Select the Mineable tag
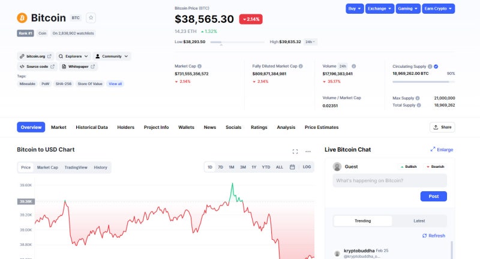Screen dimensions: 480x259 (27, 84)
